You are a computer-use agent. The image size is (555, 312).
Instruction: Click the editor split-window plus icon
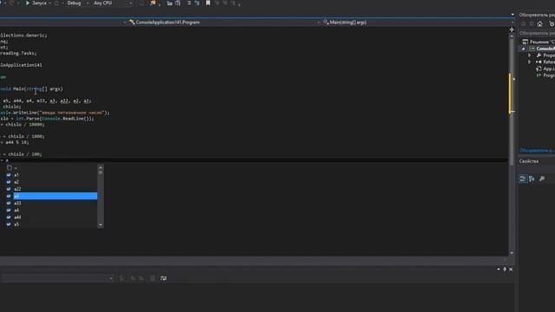pyautogui.click(x=512, y=29)
